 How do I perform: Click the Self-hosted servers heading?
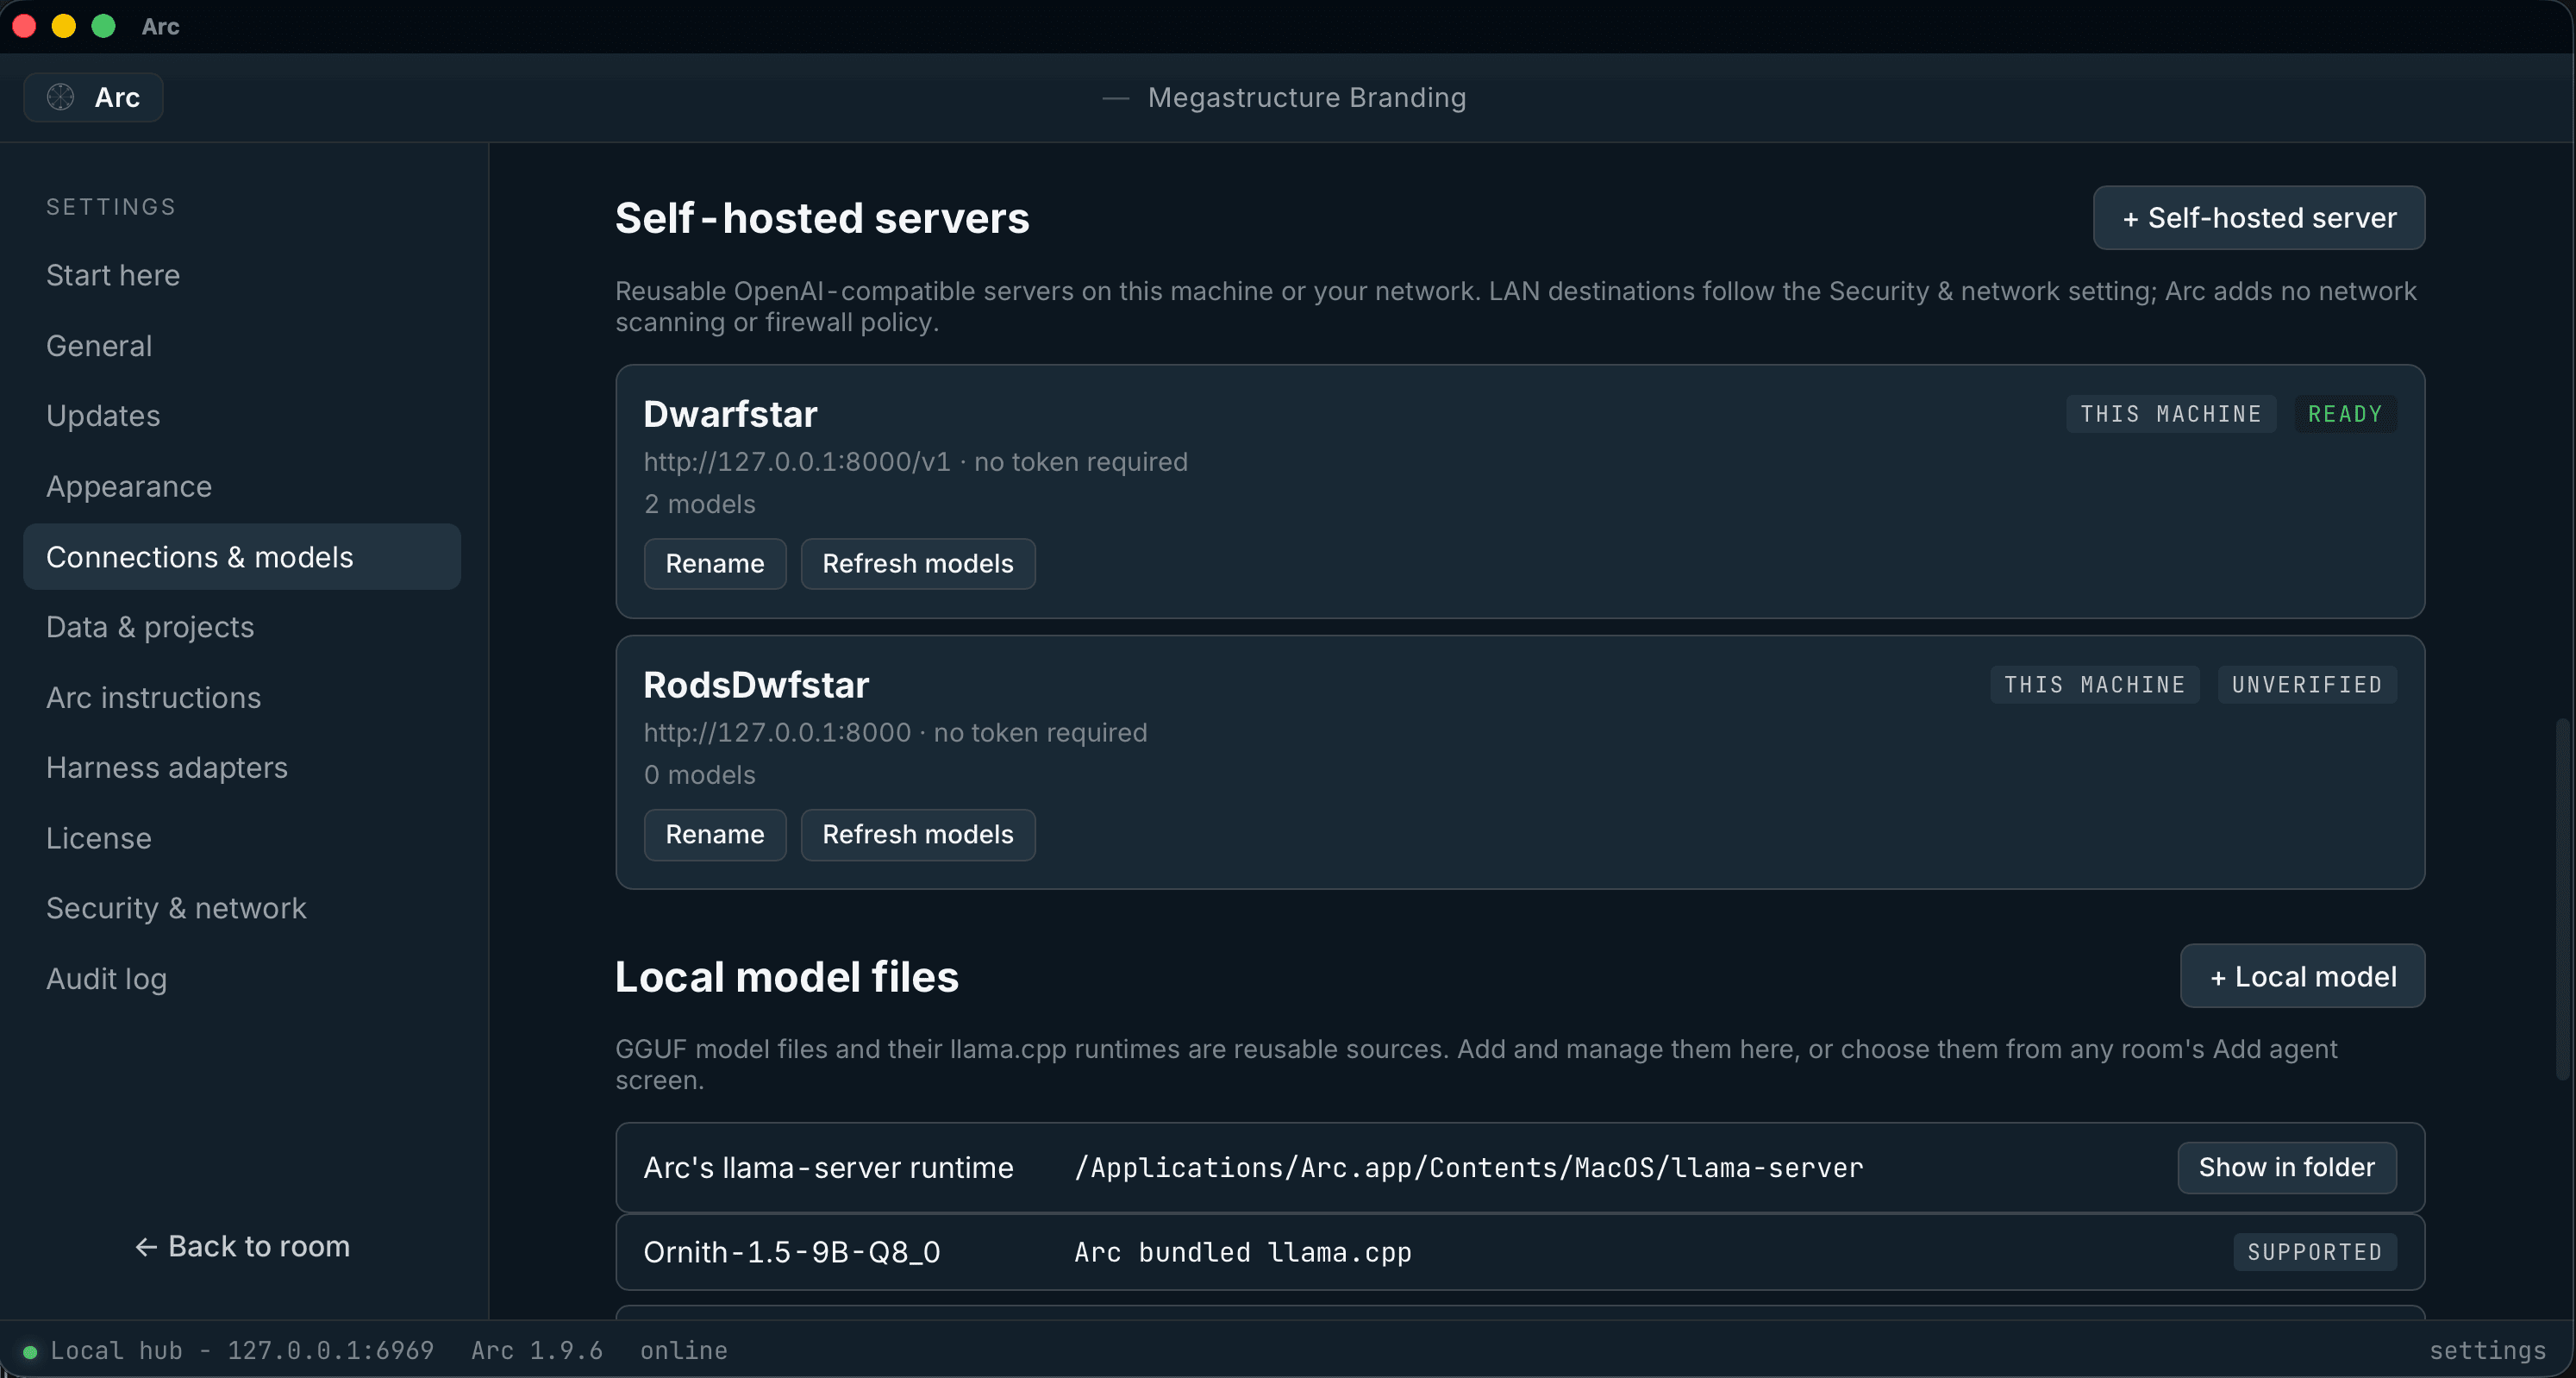(x=822, y=218)
